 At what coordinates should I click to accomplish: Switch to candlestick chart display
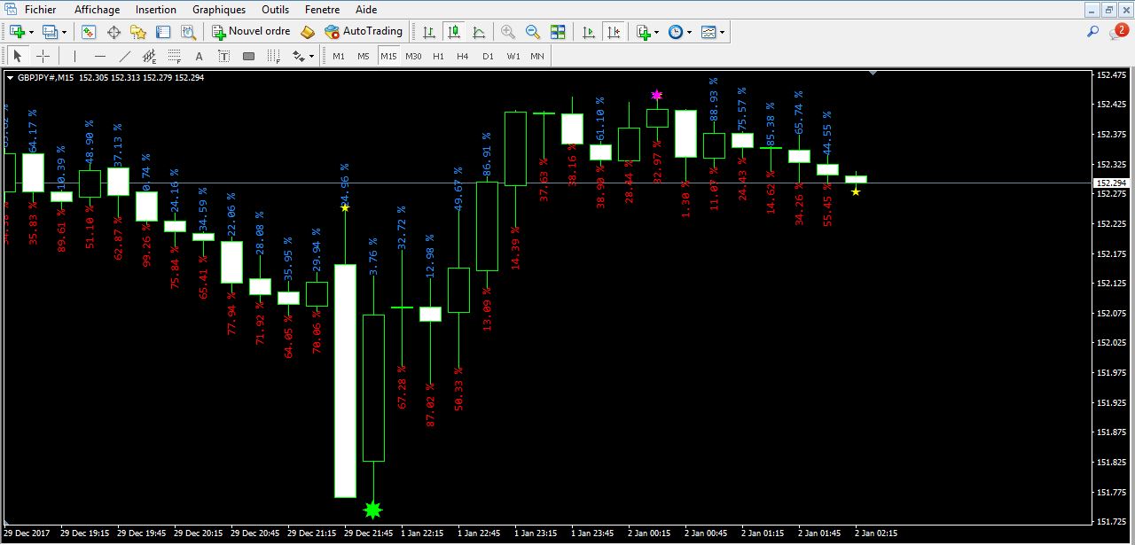pyautogui.click(x=454, y=32)
